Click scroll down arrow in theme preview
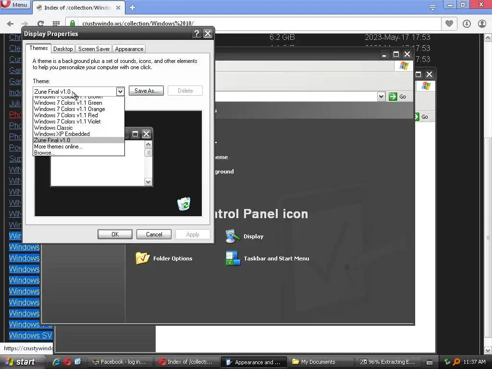Viewport: 492px width, 369px height. click(x=148, y=182)
